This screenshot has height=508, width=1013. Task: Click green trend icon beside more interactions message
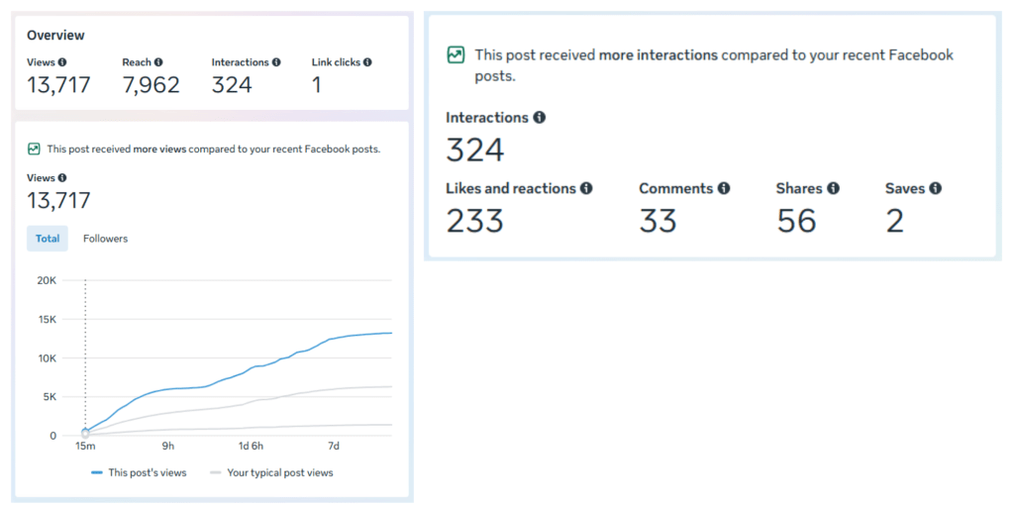coord(456,55)
